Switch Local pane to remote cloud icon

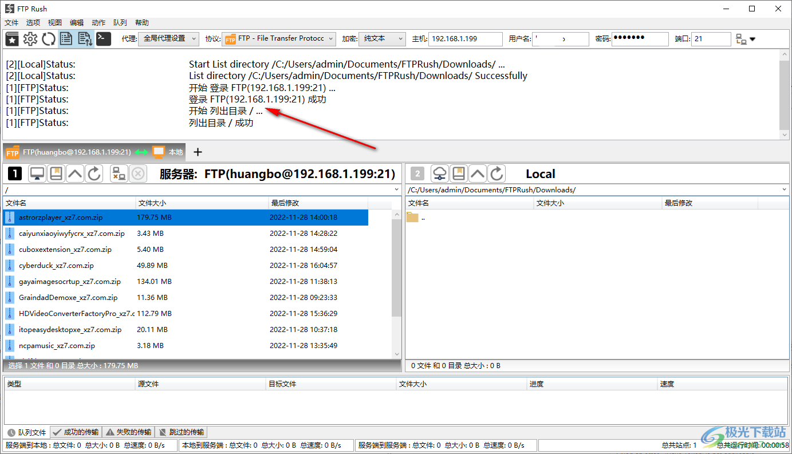point(440,173)
